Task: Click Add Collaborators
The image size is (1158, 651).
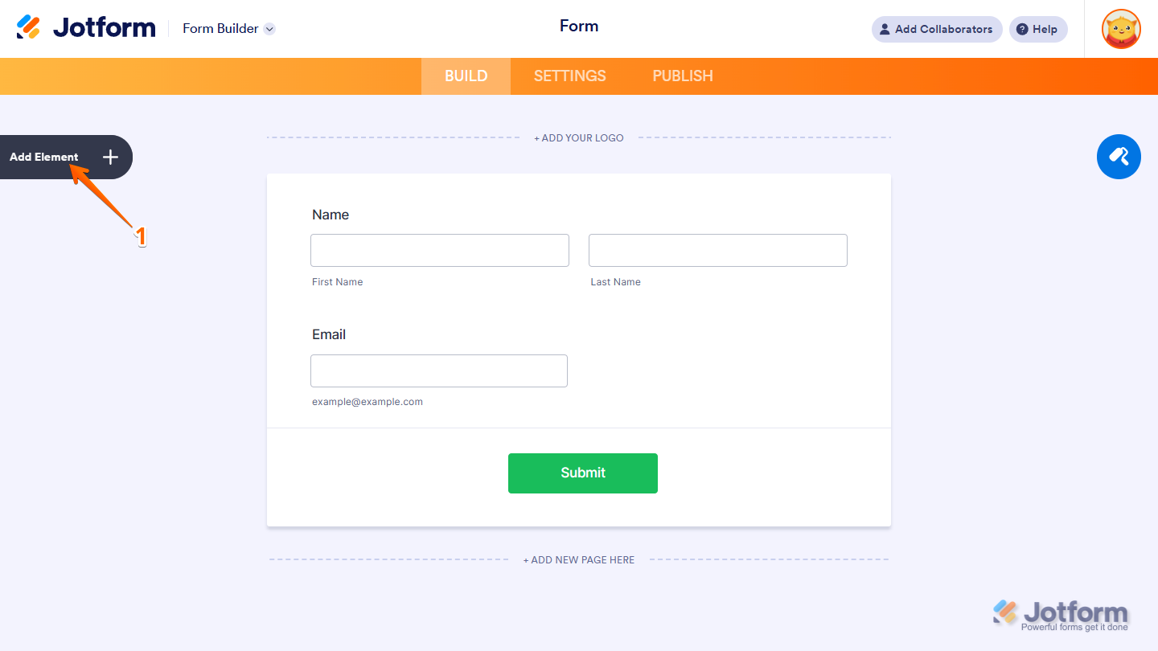Action: pos(936,29)
